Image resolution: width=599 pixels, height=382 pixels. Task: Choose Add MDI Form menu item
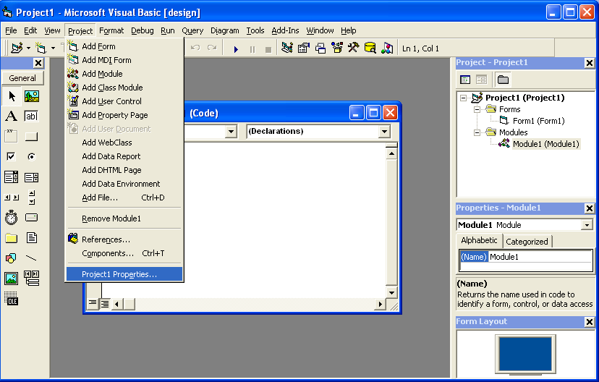(x=124, y=60)
